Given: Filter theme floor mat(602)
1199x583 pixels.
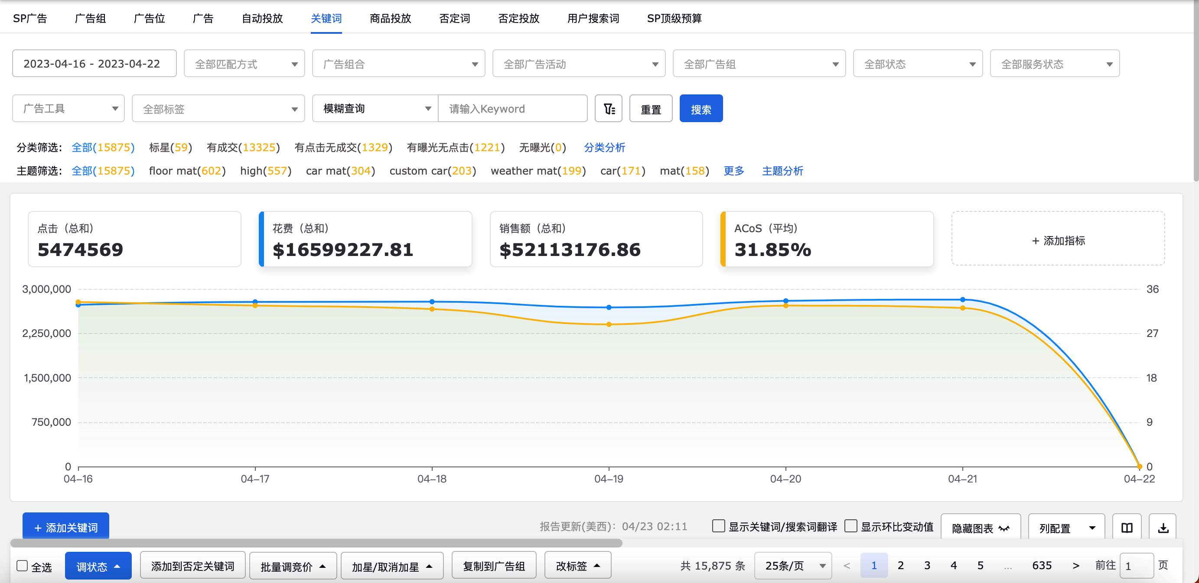Looking at the screenshot, I should (x=187, y=171).
